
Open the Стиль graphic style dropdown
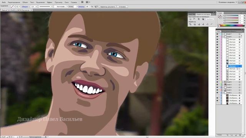click(x=77, y=7)
